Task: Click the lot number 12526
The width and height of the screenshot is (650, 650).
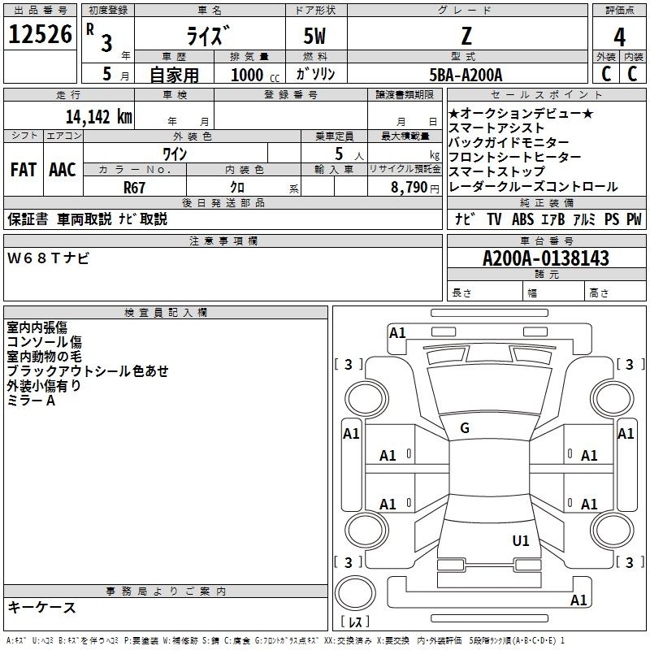Action: pos(40,34)
